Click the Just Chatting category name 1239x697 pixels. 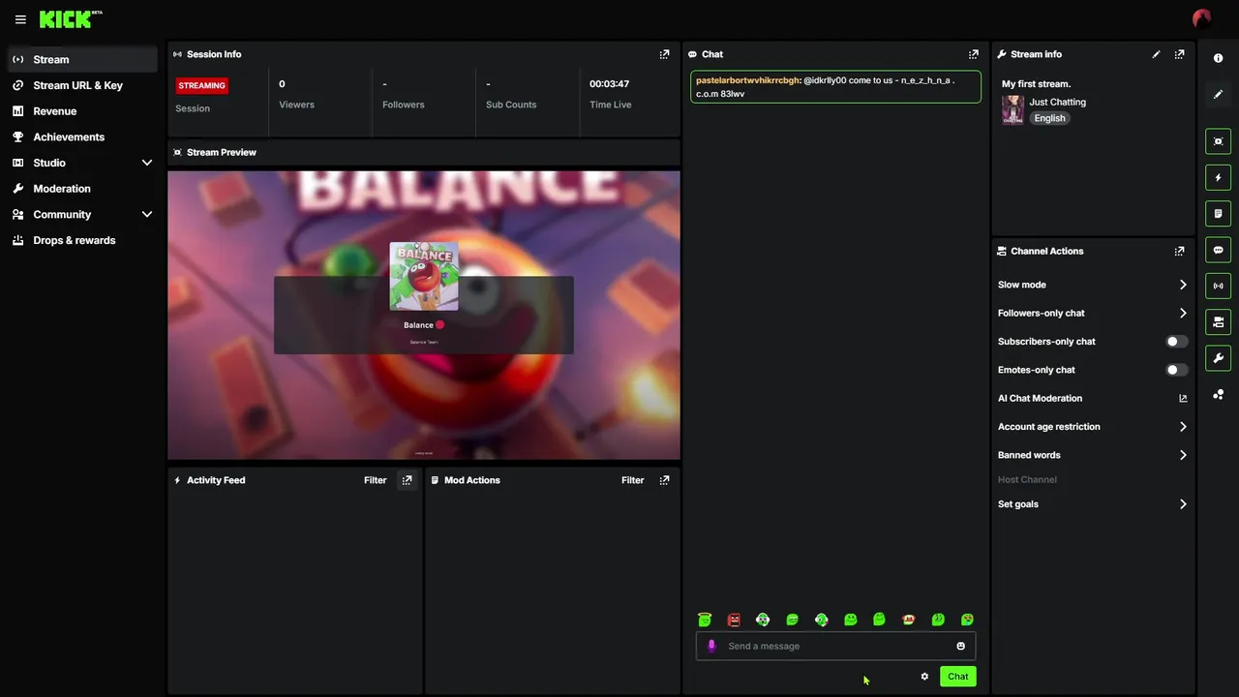(1057, 102)
